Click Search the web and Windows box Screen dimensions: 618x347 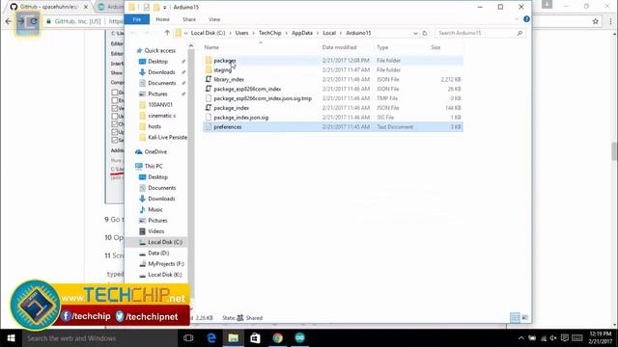point(100,338)
